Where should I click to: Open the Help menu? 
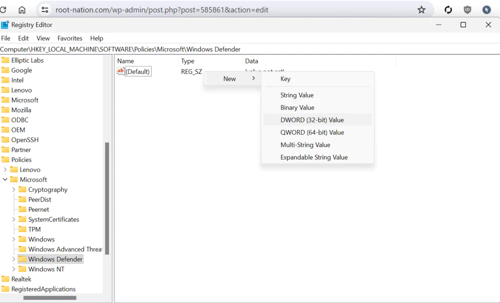click(x=96, y=38)
